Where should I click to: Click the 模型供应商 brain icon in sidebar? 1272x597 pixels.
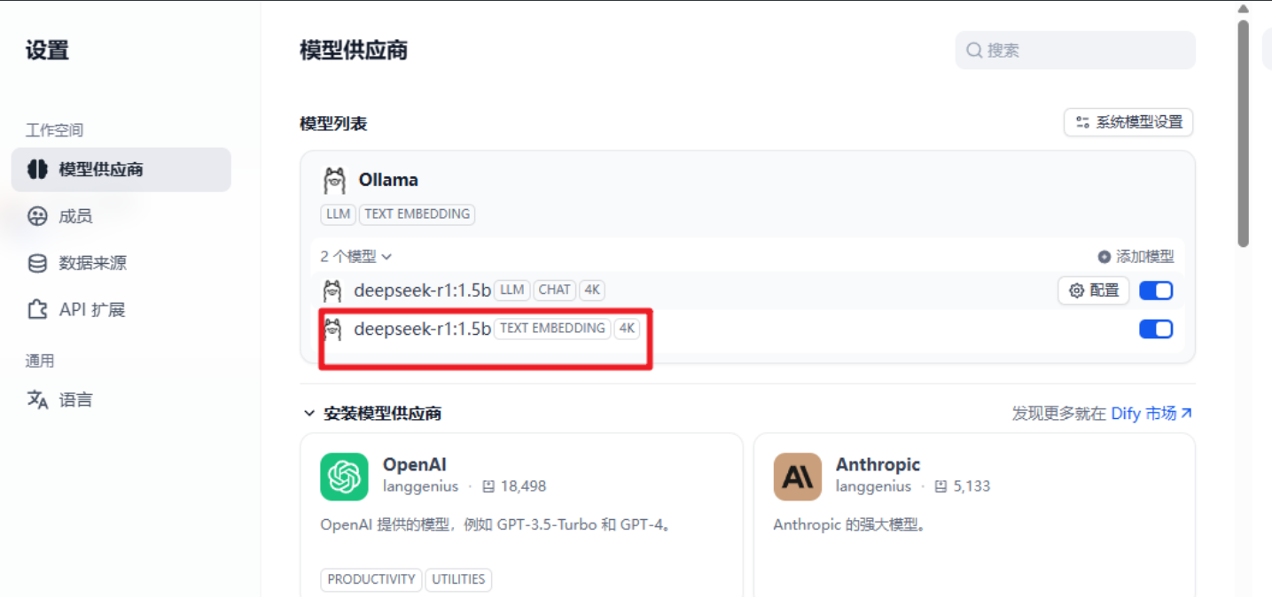click(37, 169)
